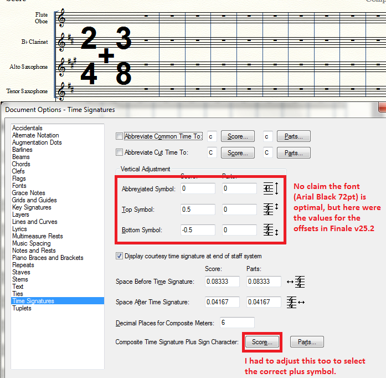Screen dimensions: 386x378
Task: Select Tuplets category in the list
Action: coord(22,308)
